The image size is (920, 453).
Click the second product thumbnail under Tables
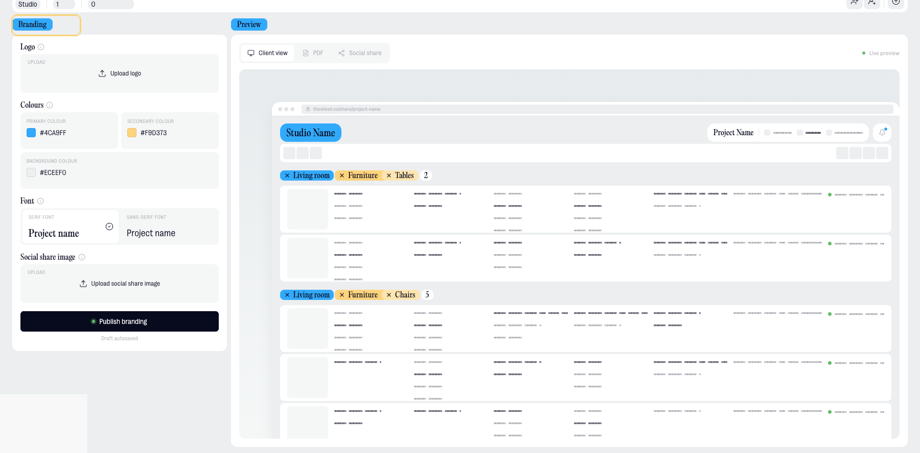[x=308, y=258]
